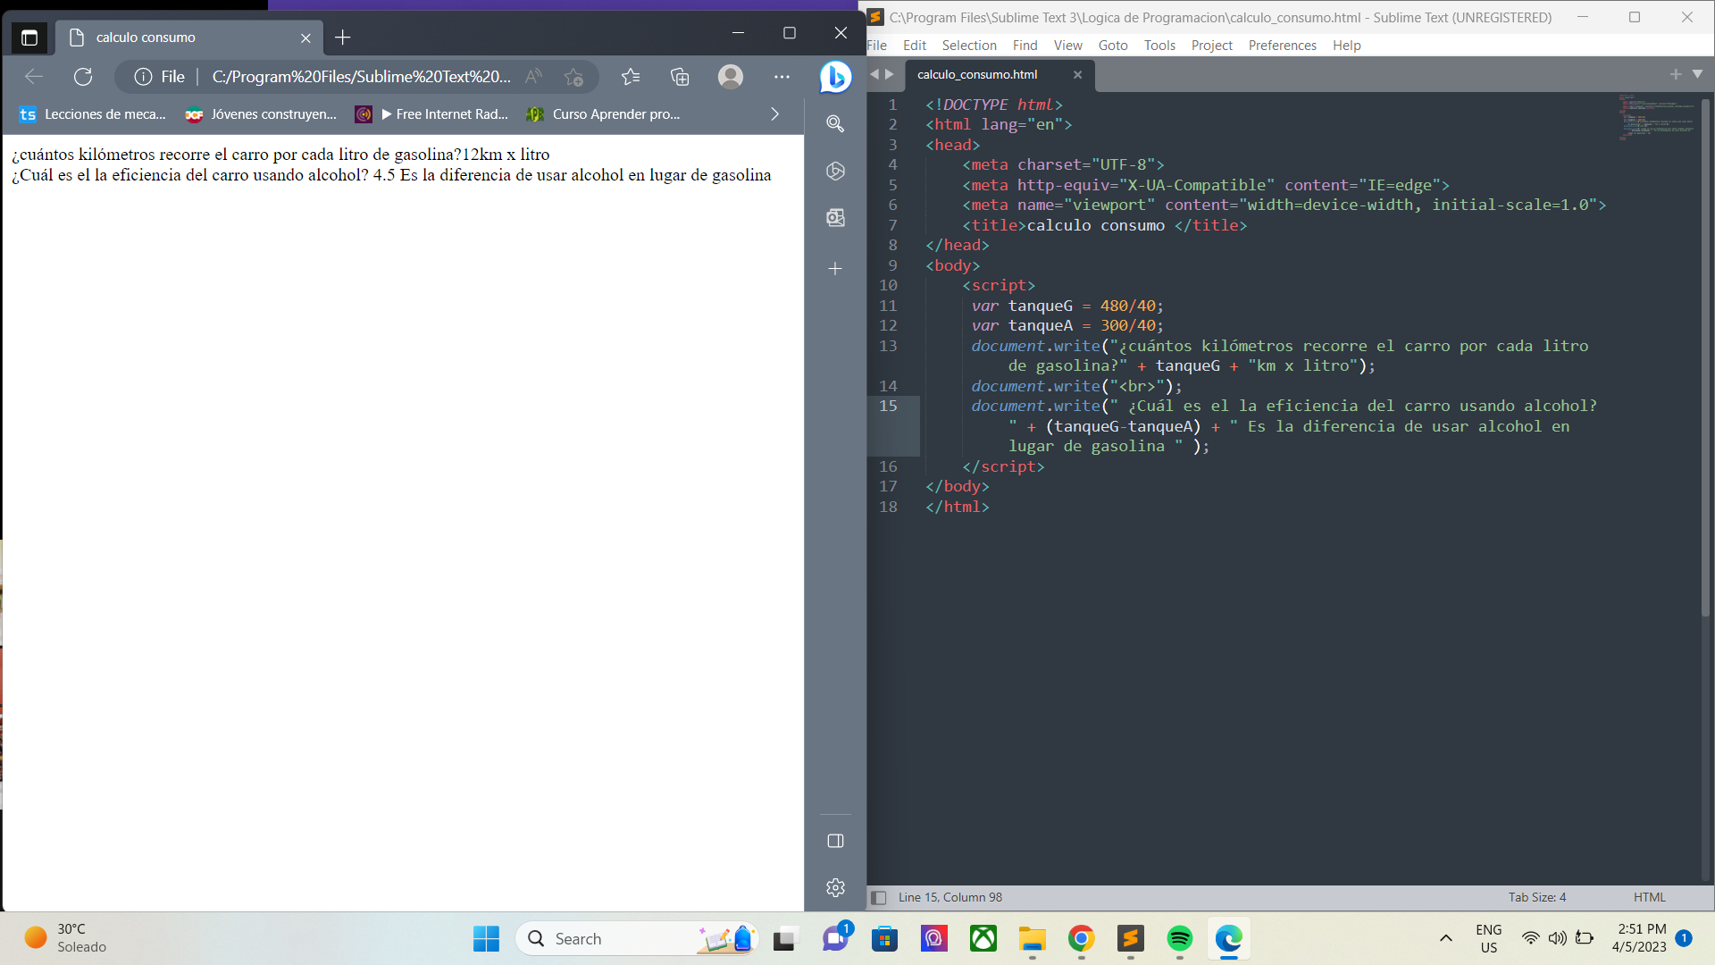Open Edge tab actions menu icon
1715x965 pixels.
click(x=29, y=38)
